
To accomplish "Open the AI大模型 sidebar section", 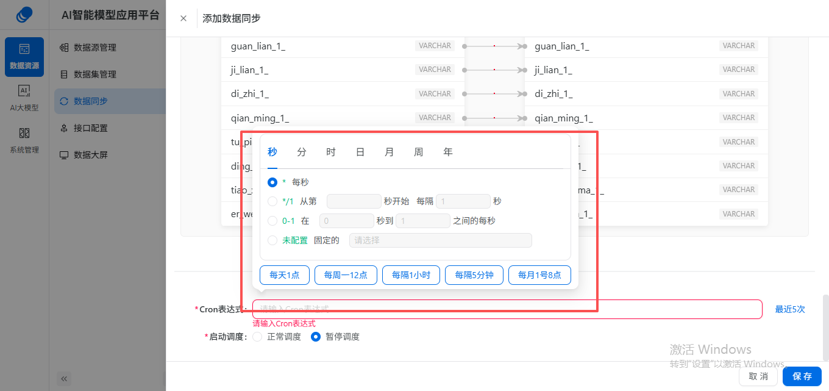I will coord(24,98).
